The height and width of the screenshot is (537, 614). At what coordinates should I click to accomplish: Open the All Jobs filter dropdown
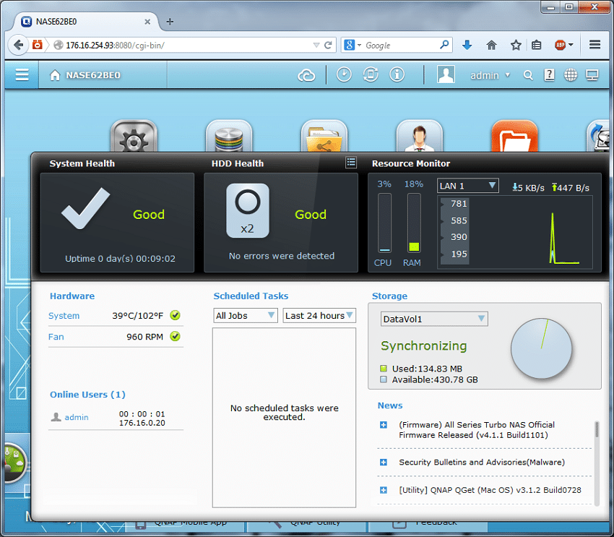click(246, 316)
